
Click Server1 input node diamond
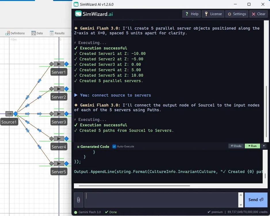[51, 64]
